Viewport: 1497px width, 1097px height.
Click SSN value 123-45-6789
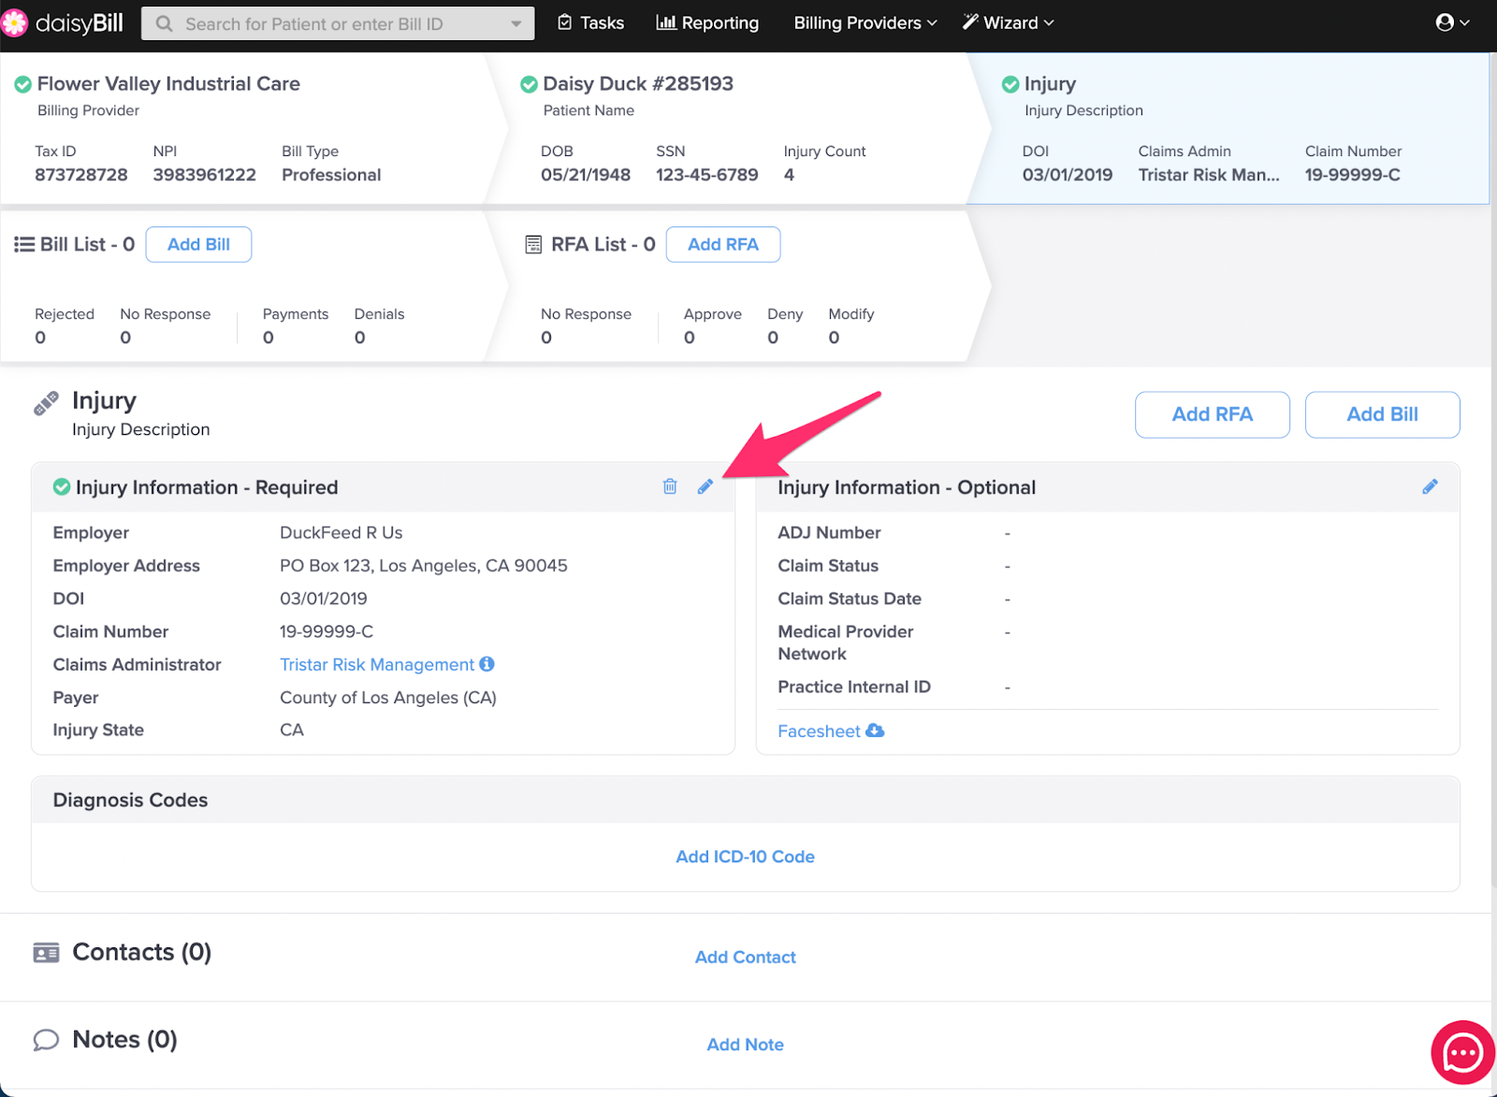[707, 175]
